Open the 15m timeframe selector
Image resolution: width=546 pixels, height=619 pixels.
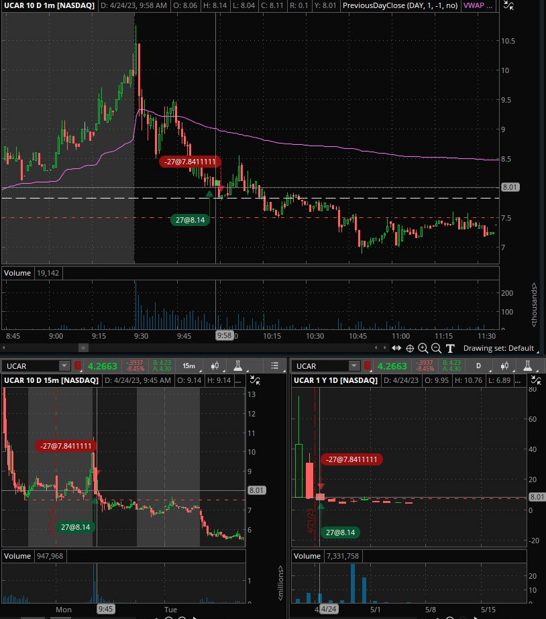[x=188, y=366]
